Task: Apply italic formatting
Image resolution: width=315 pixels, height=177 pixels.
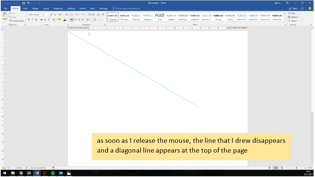Action: pos(32,20)
